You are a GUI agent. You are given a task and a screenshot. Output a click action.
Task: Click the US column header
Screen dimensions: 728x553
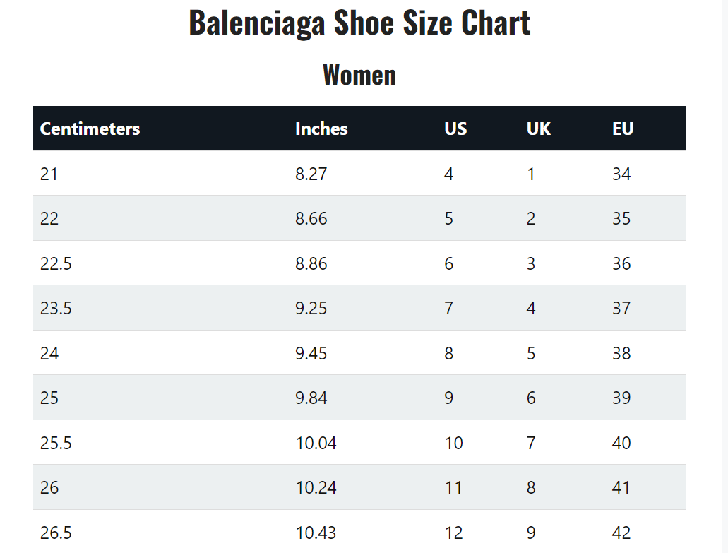[455, 129]
